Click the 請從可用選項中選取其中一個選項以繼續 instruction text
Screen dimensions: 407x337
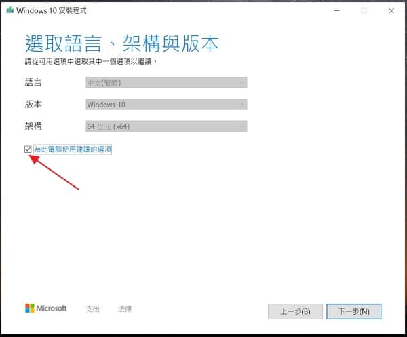[x=91, y=62]
